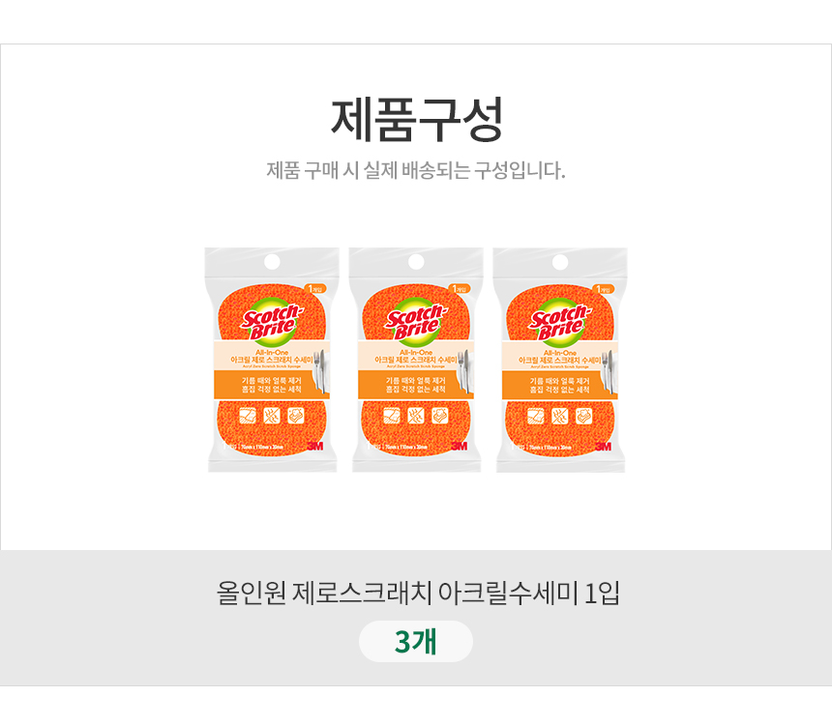
Task: Click the last feature icon on the right package
Action: pos(584,416)
